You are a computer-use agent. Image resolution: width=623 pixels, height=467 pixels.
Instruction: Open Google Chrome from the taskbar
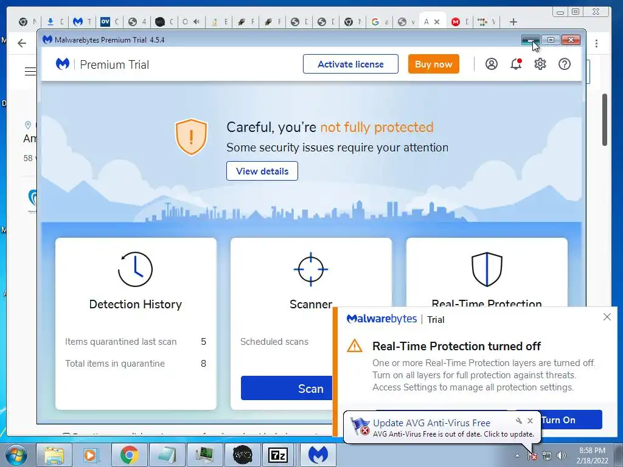pos(129,455)
